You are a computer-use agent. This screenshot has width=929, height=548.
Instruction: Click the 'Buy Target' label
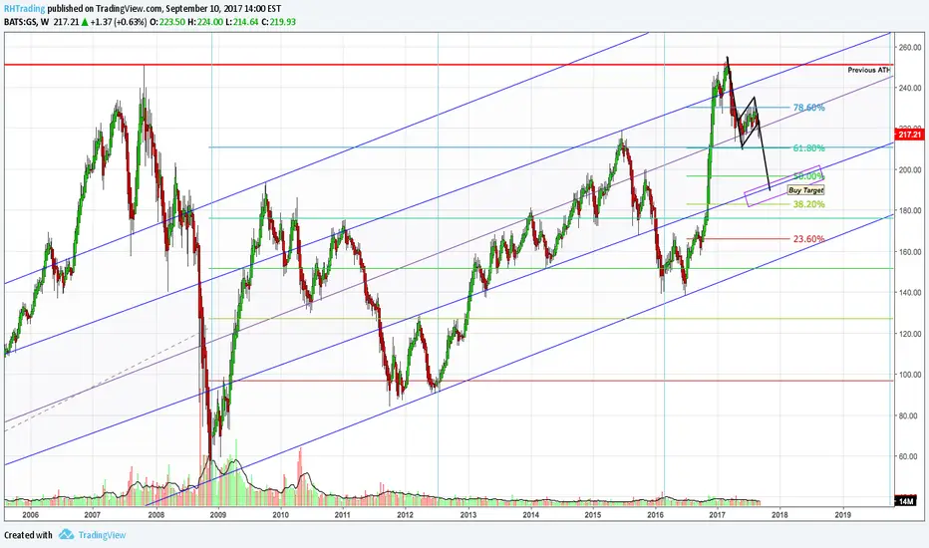click(805, 190)
